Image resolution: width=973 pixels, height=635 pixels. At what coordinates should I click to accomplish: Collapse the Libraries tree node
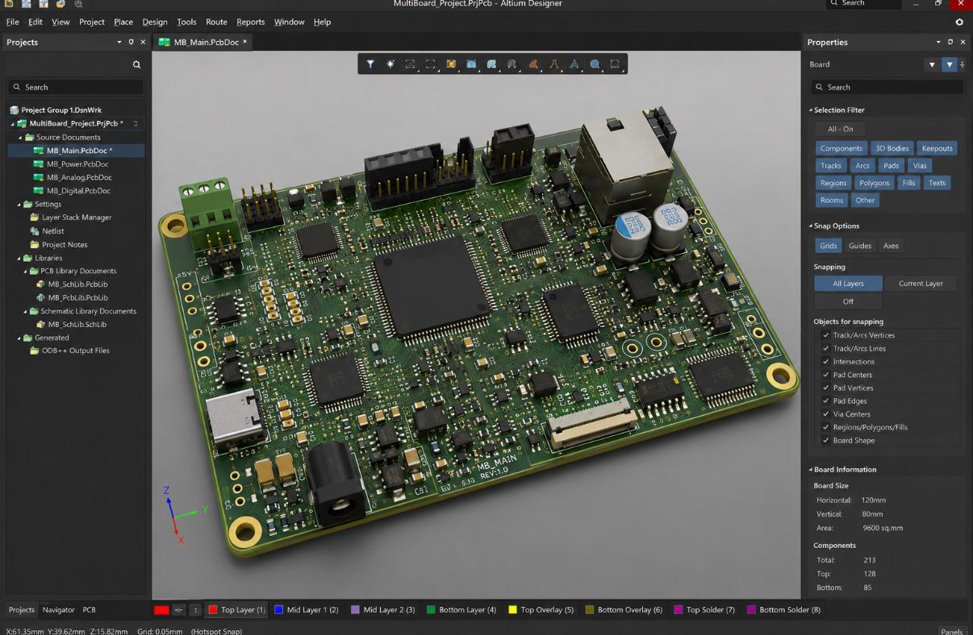pyautogui.click(x=19, y=258)
